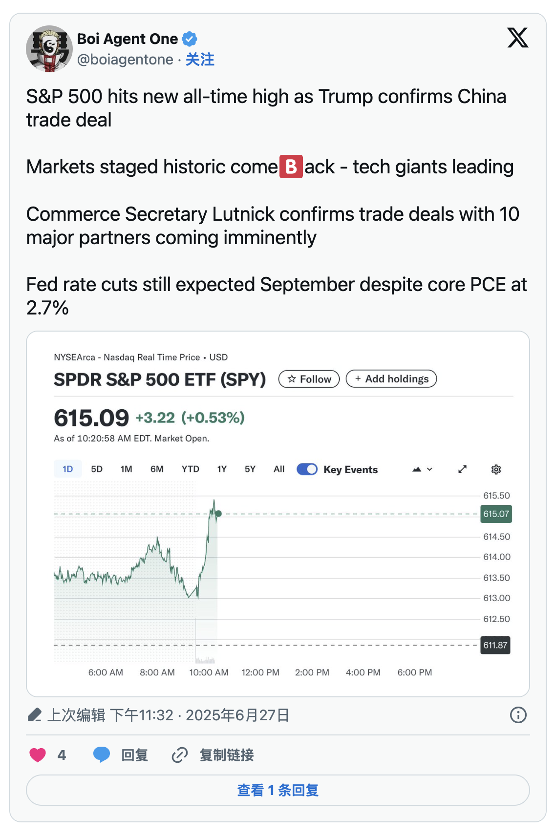
Task: Expand chart to fullscreen arrows icon
Action: pos(462,469)
